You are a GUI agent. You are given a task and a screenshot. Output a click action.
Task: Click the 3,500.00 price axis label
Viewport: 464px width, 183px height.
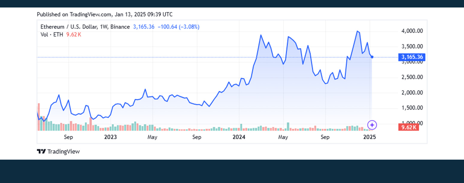412,46
